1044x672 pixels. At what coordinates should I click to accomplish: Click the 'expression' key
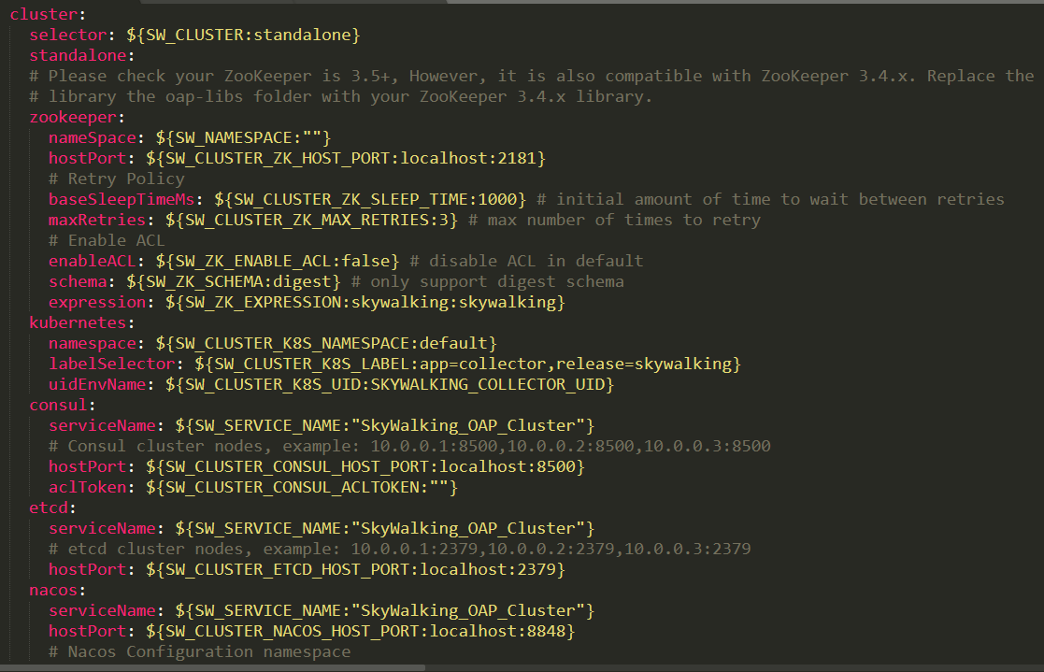97,303
